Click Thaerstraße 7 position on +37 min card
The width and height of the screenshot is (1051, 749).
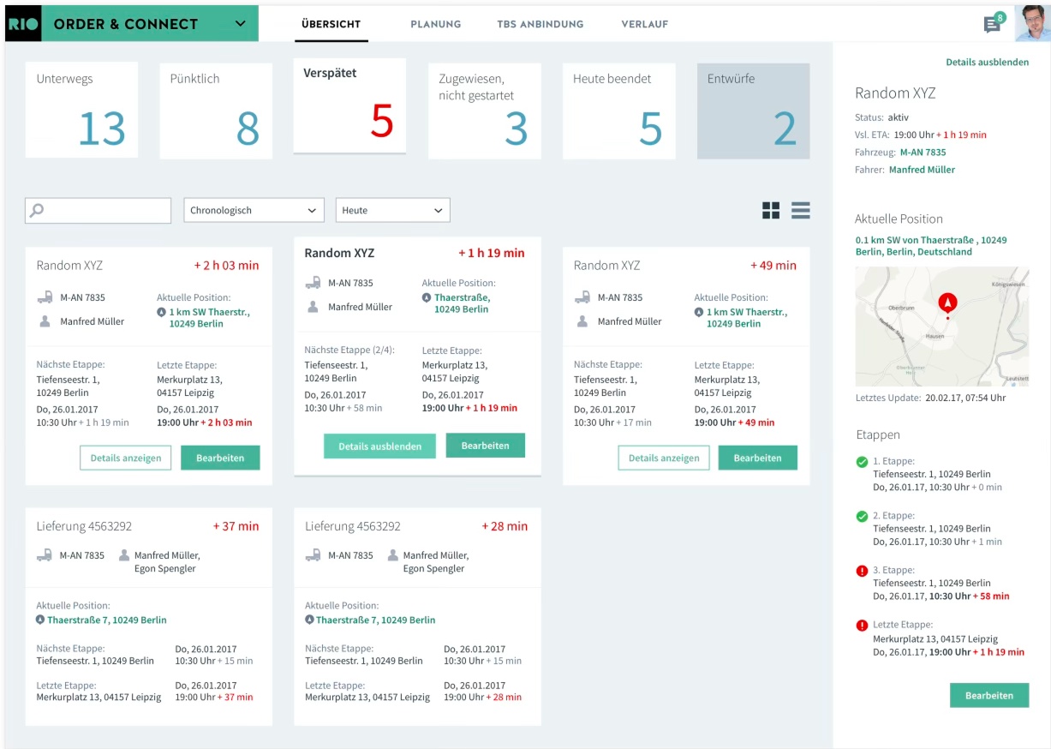pos(107,620)
